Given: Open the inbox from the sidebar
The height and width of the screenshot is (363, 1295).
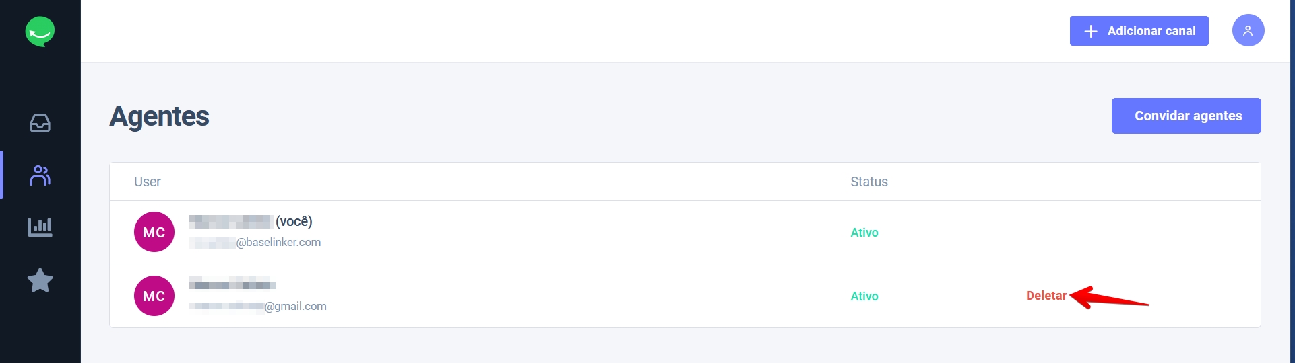Looking at the screenshot, I should coord(40,123).
